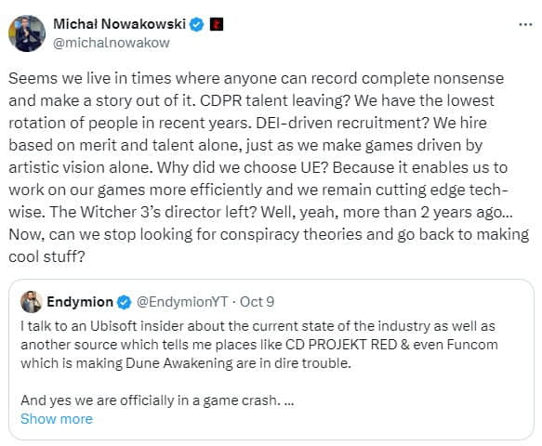The image size is (542, 446).
Task: Click closing words 'cool stuff?' in tweet
Action: pyautogui.click(x=46, y=256)
